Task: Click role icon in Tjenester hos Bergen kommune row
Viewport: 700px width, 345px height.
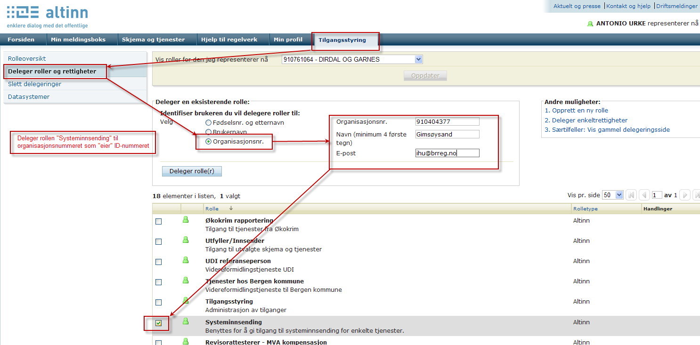Action: point(186,281)
